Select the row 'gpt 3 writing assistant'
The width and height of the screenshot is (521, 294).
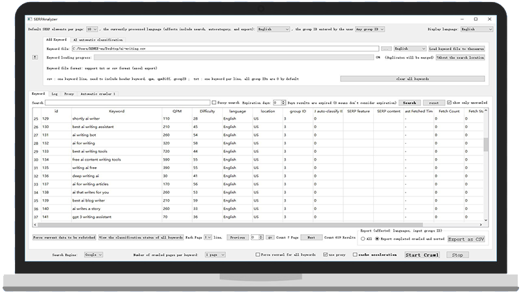tap(257, 217)
